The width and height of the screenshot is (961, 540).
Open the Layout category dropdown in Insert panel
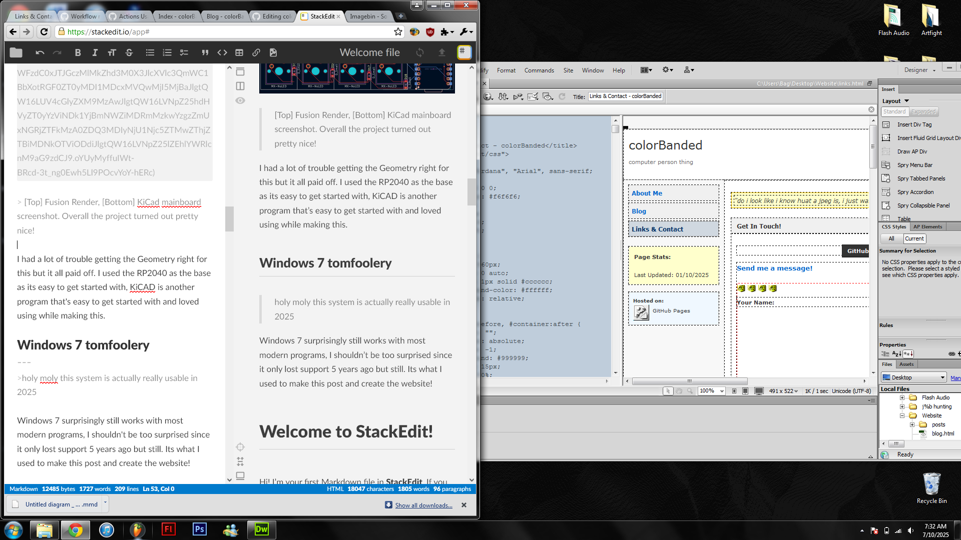tap(895, 101)
